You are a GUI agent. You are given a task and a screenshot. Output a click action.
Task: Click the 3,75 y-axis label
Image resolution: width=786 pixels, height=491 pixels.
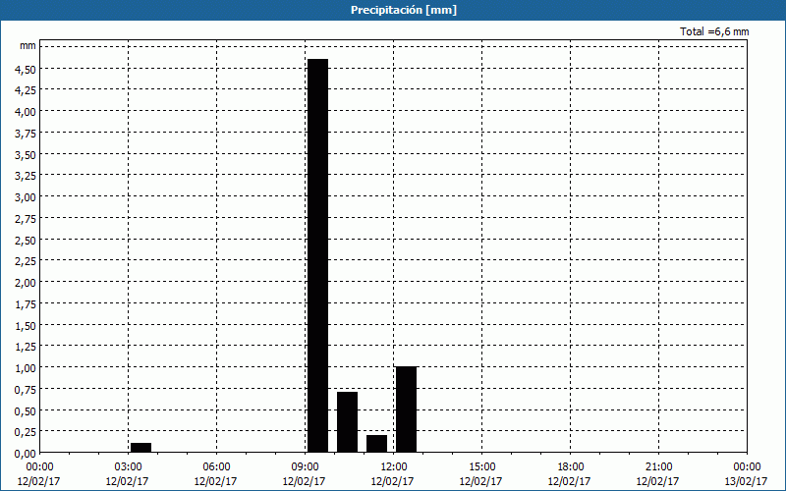[x=26, y=134]
